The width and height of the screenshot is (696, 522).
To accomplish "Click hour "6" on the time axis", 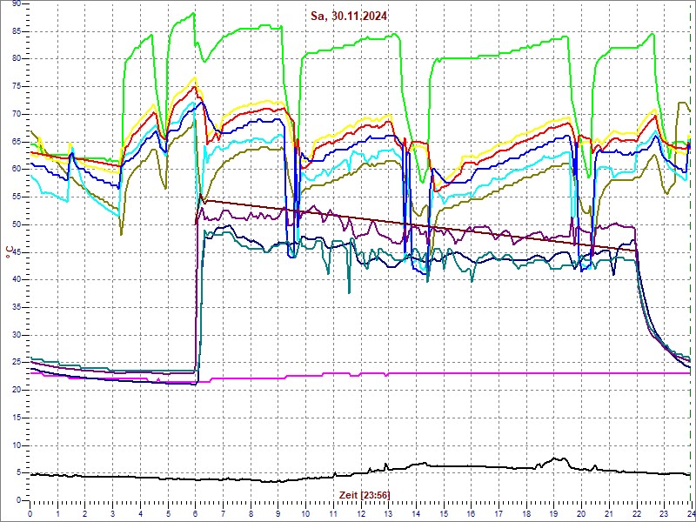I will [x=196, y=513].
